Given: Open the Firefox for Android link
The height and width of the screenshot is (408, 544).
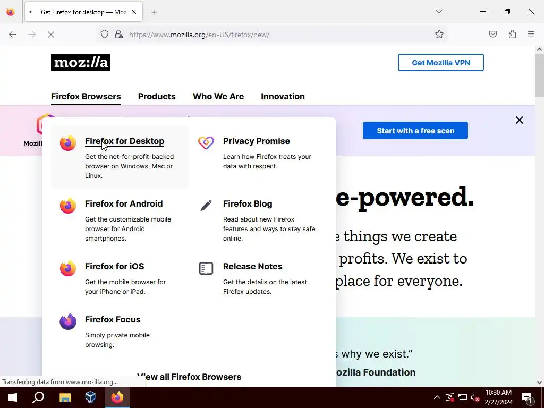Looking at the screenshot, I should click(124, 203).
